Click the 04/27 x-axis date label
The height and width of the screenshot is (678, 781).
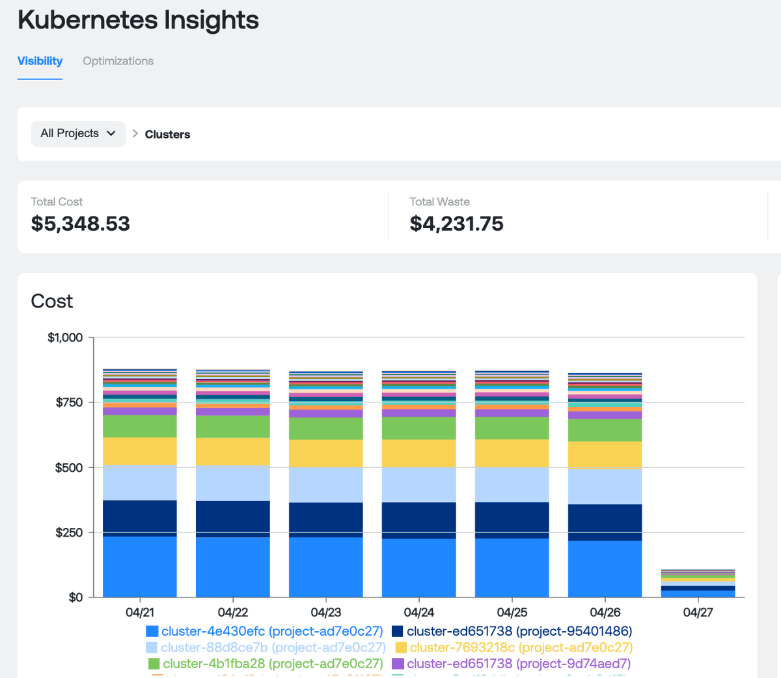(698, 612)
